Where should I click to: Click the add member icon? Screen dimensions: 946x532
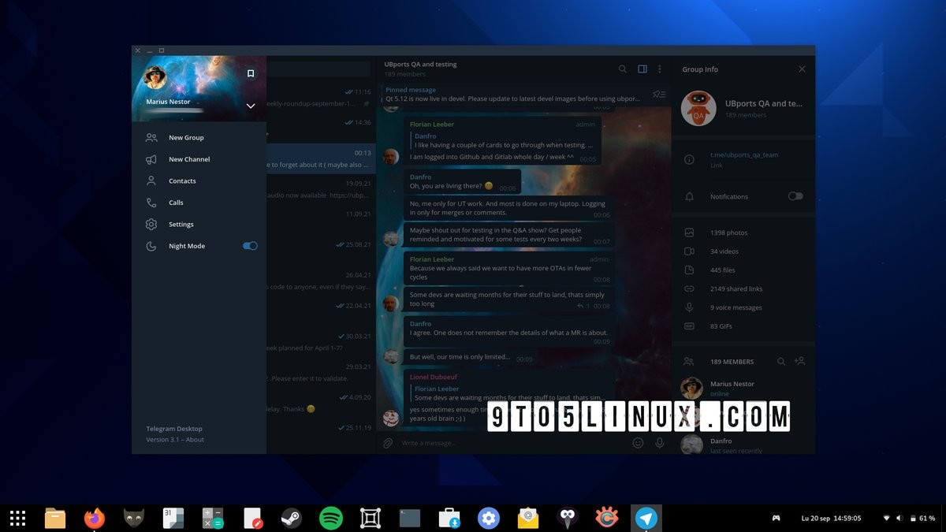799,361
